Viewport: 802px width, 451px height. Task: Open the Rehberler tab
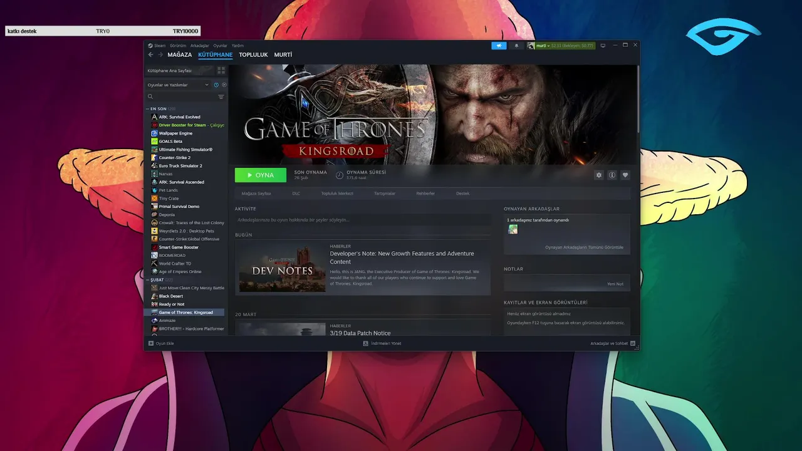(x=425, y=194)
